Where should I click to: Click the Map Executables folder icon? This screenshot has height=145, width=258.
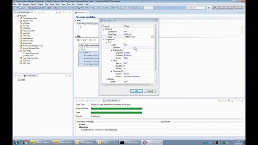[21, 31]
